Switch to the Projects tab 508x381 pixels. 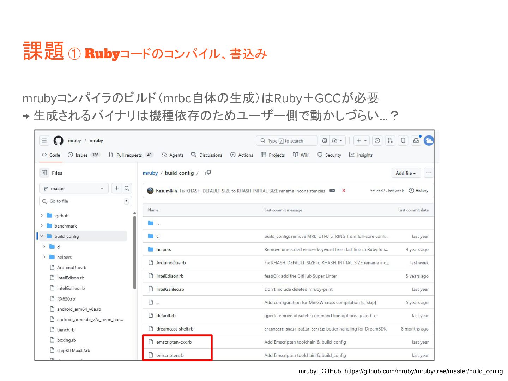[273, 155]
